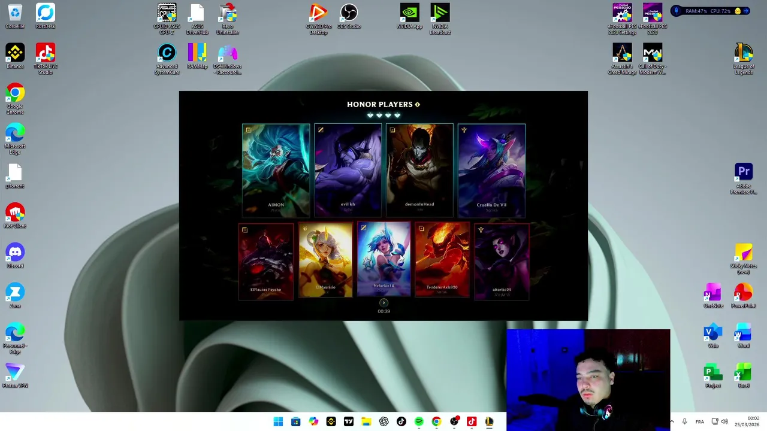This screenshot has width=767, height=431.
Task: Open File Explorer from the taskbar
Action: (366, 422)
